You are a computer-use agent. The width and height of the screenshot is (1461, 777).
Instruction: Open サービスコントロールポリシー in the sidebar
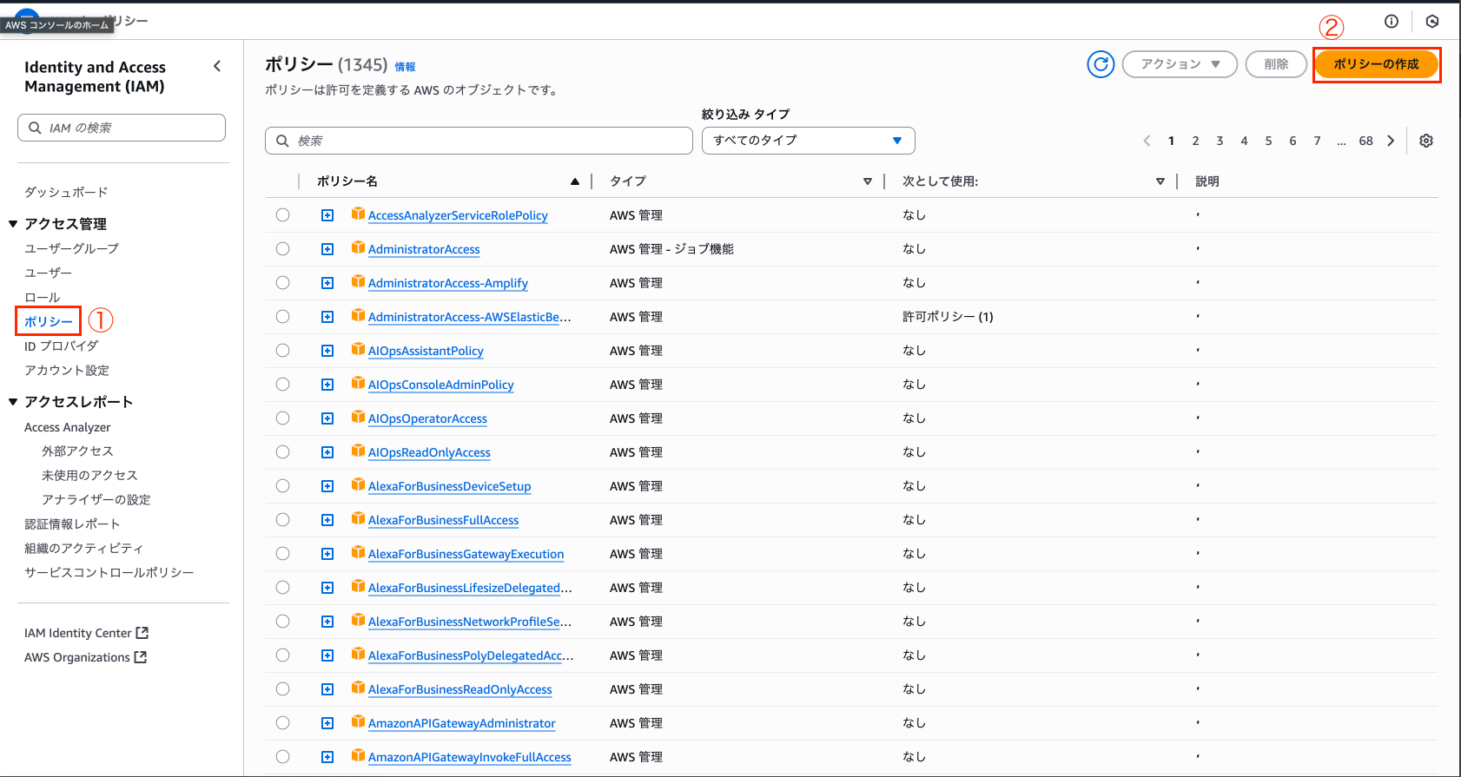(109, 572)
